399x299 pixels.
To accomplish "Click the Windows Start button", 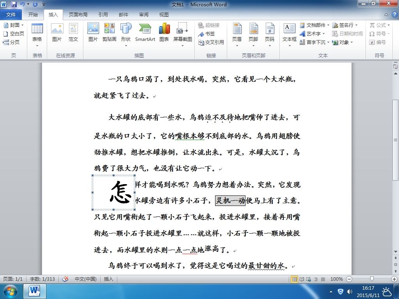I will (x=10, y=291).
